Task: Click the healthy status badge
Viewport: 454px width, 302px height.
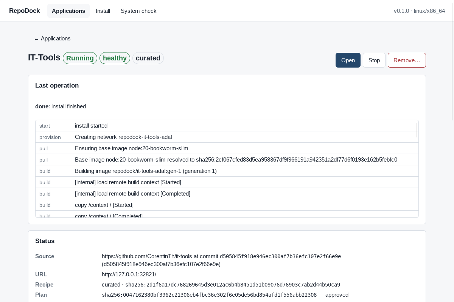Action: pyautogui.click(x=115, y=58)
